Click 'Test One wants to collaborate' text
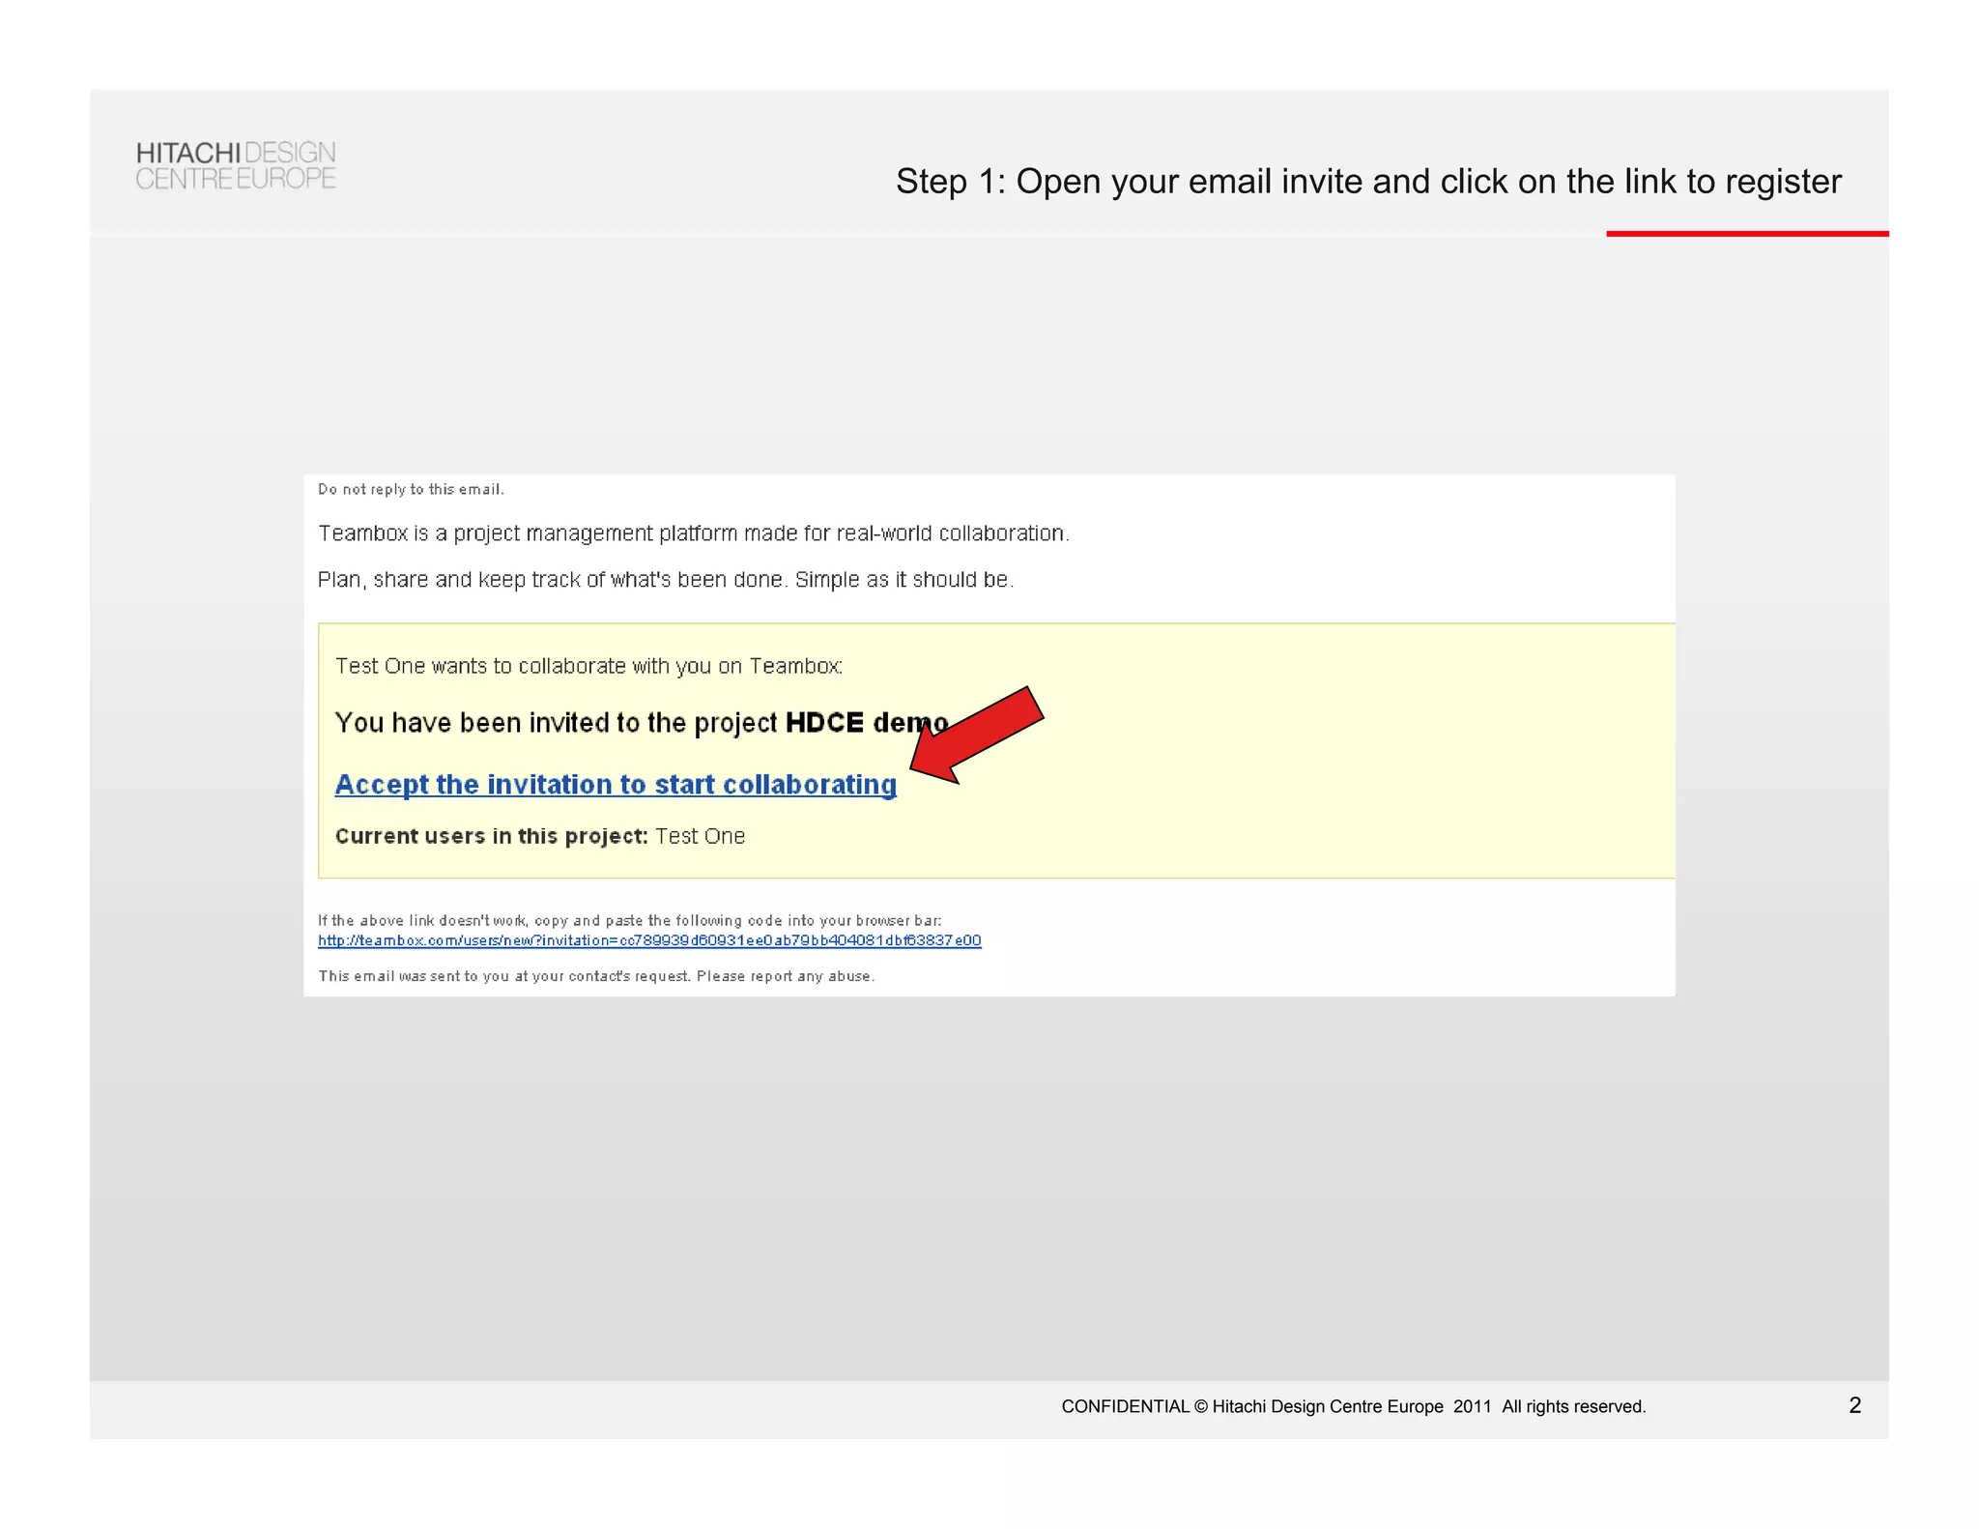The width and height of the screenshot is (1979, 1529). point(588,666)
